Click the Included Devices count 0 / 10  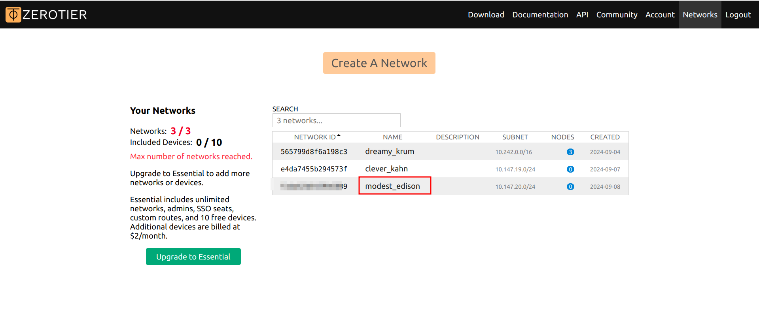point(209,143)
